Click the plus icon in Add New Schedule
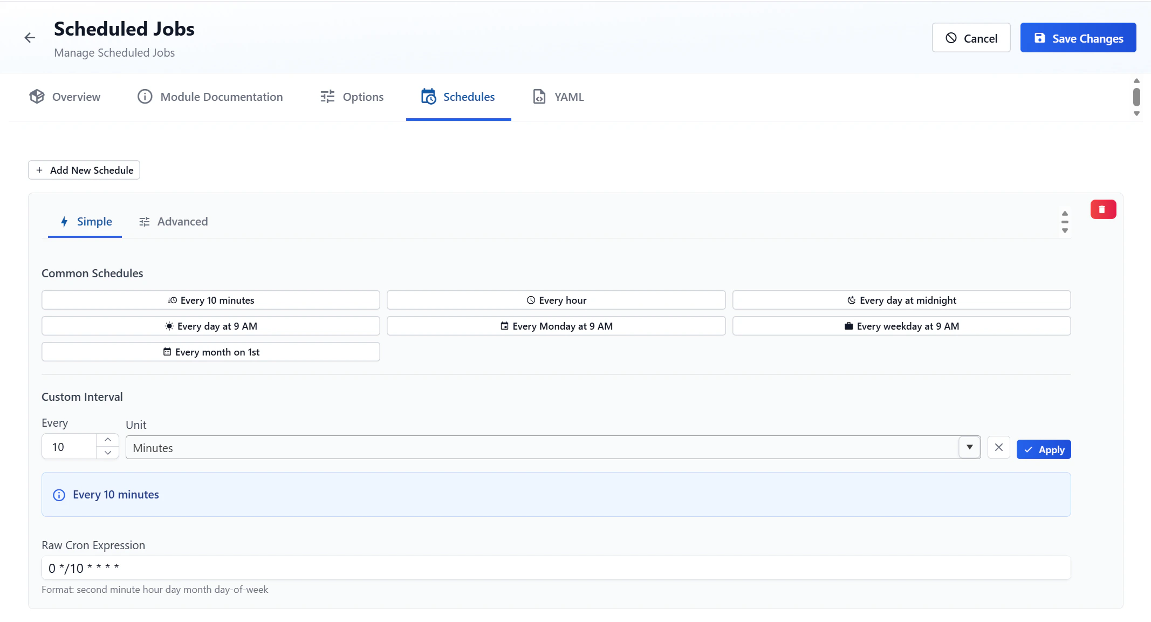 click(39, 170)
